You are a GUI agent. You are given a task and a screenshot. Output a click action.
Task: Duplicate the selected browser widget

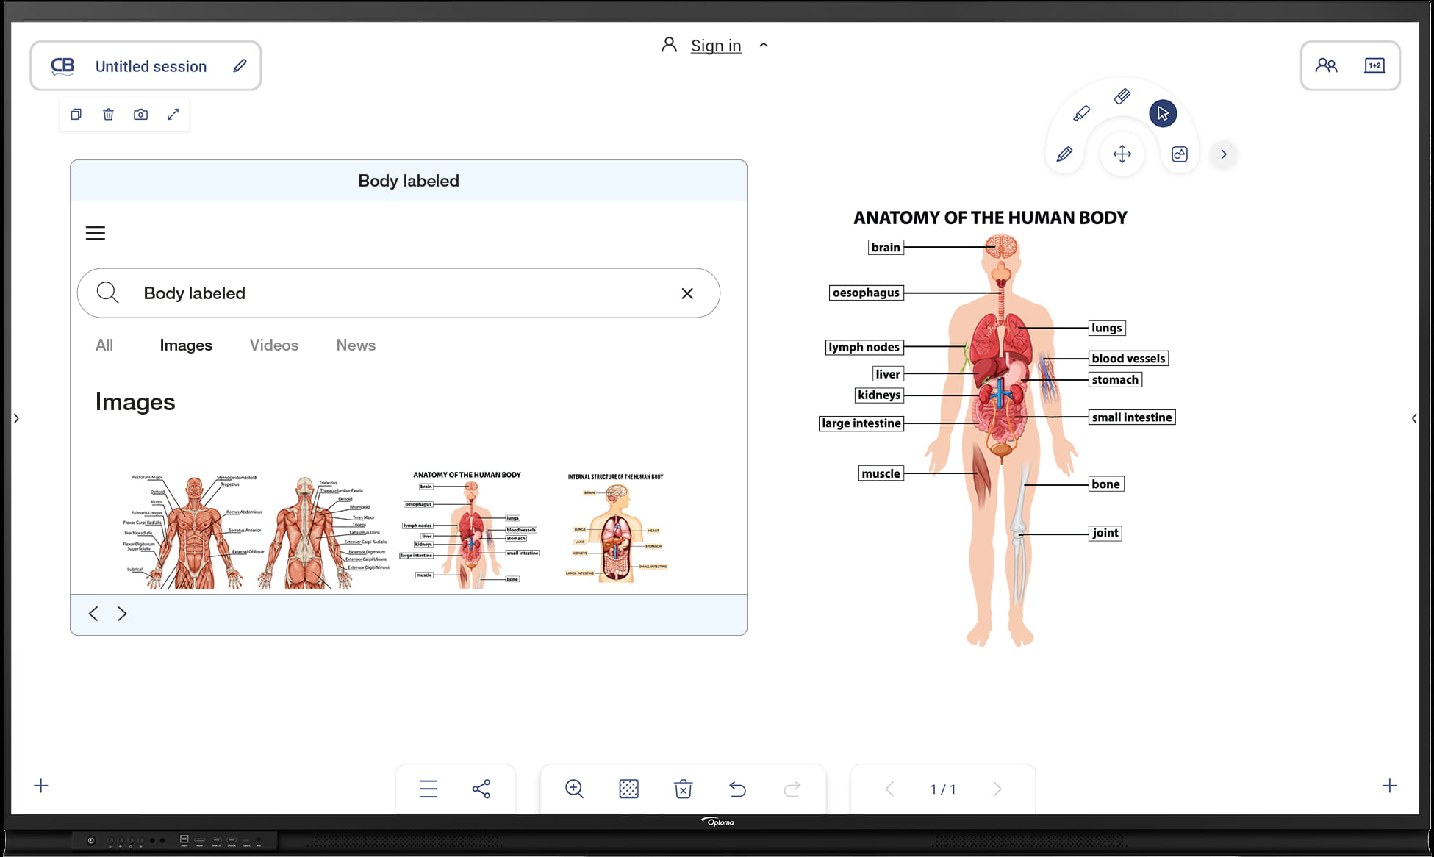[76, 115]
